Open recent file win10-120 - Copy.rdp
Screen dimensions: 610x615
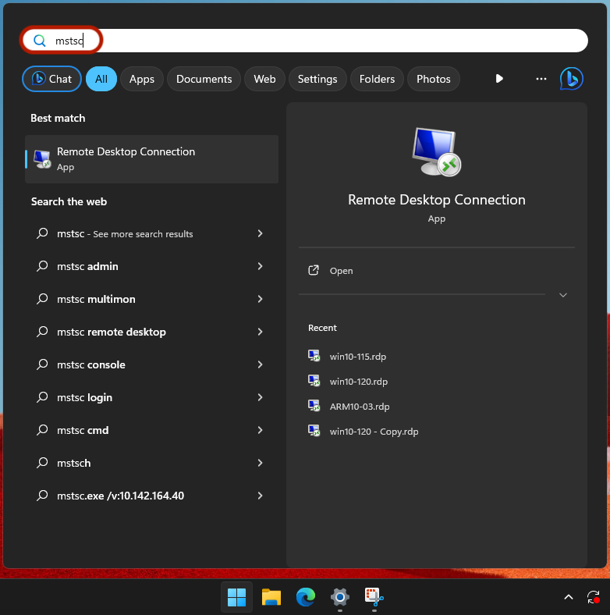[x=374, y=432]
